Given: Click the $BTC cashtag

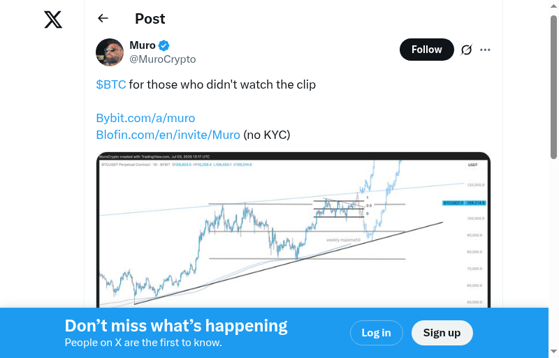Looking at the screenshot, I should (x=111, y=84).
